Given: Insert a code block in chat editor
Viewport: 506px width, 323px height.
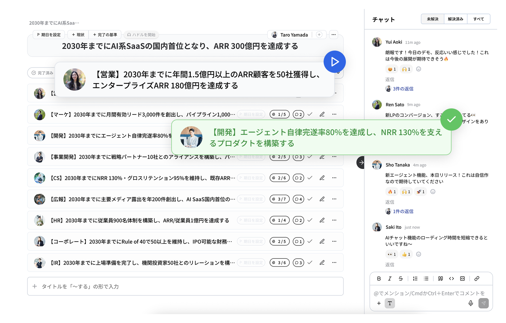Looking at the screenshot, I should click(x=462, y=279).
